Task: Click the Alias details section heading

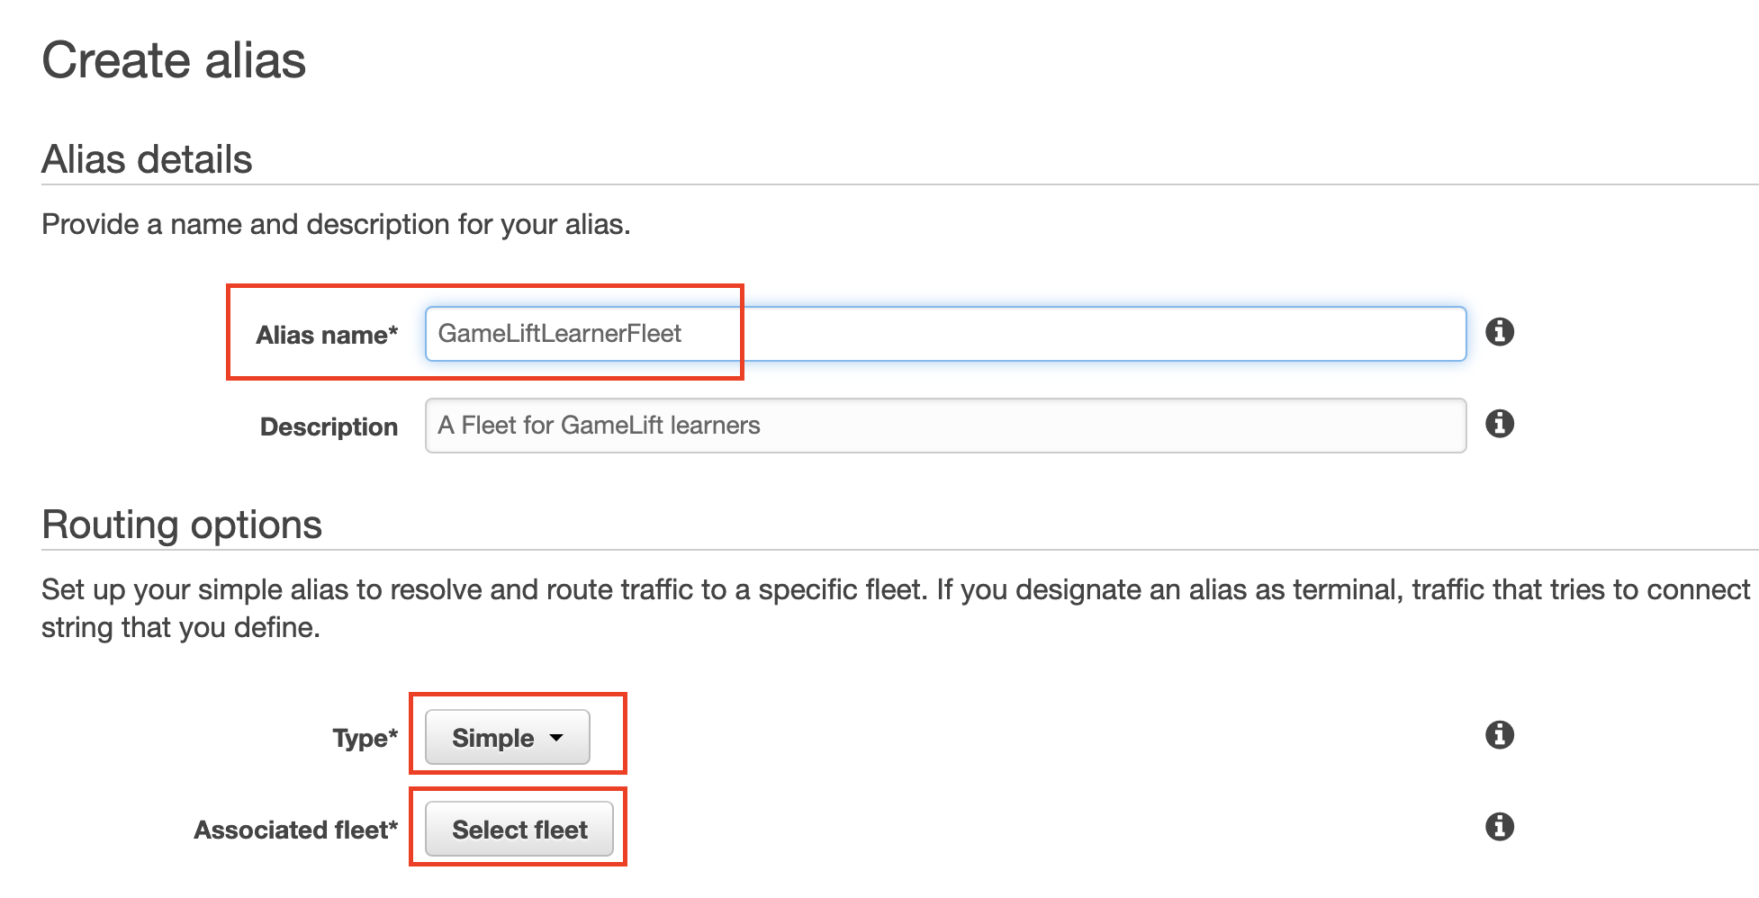Action: coord(146,158)
